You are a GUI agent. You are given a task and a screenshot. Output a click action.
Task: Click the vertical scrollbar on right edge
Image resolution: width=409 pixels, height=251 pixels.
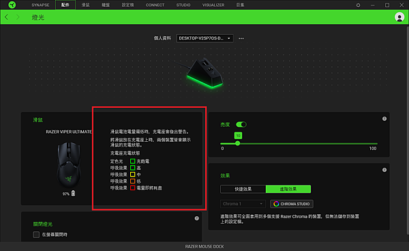[408, 130]
